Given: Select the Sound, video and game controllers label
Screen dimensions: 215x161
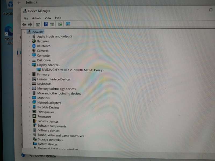Looking at the screenshot, I should pos(61,136).
